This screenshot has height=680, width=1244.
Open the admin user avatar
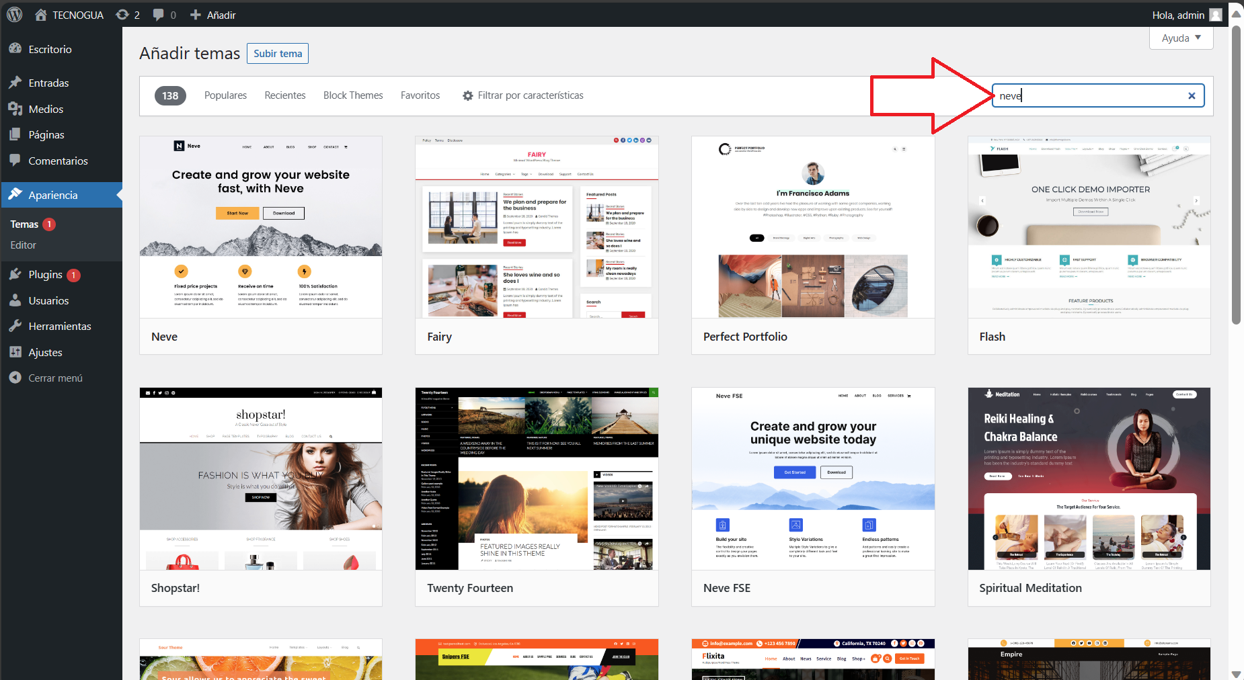1216,15
